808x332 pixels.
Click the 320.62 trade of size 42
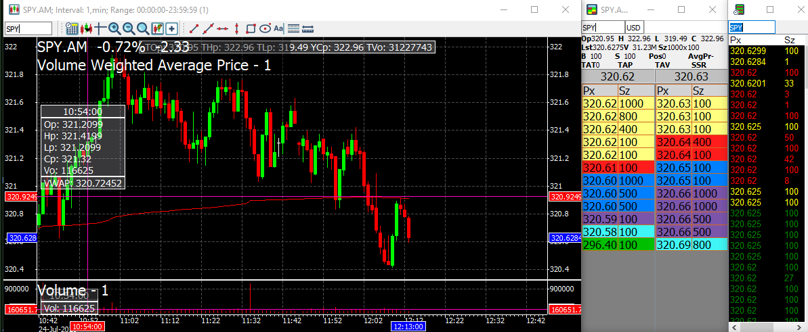(x=768, y=158)
